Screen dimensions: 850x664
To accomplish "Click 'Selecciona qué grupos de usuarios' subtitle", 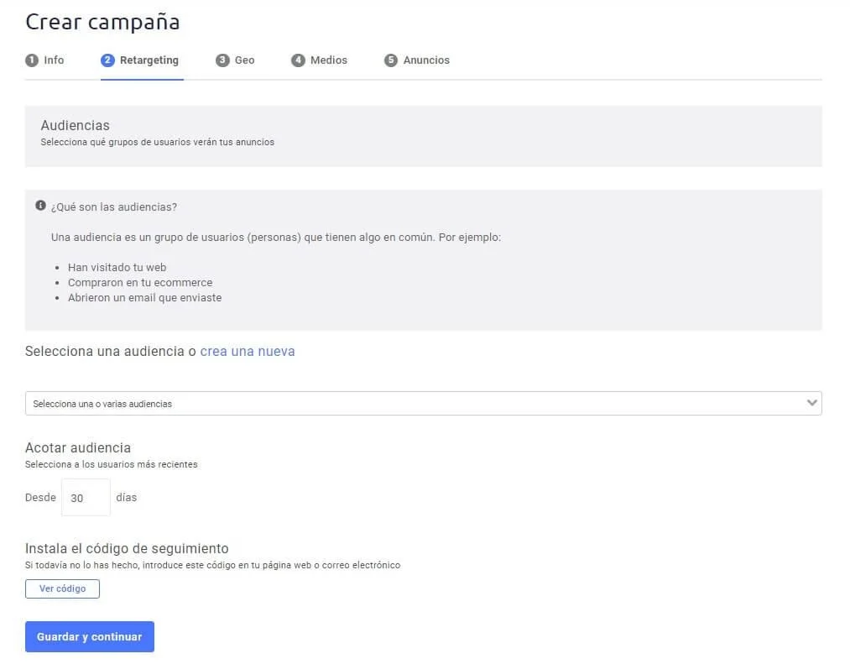I will [157, 142].
